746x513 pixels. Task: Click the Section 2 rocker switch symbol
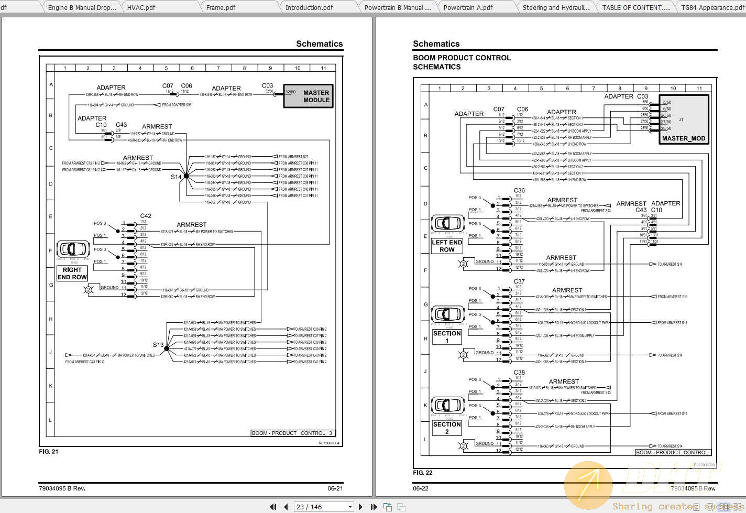point(447,405)
